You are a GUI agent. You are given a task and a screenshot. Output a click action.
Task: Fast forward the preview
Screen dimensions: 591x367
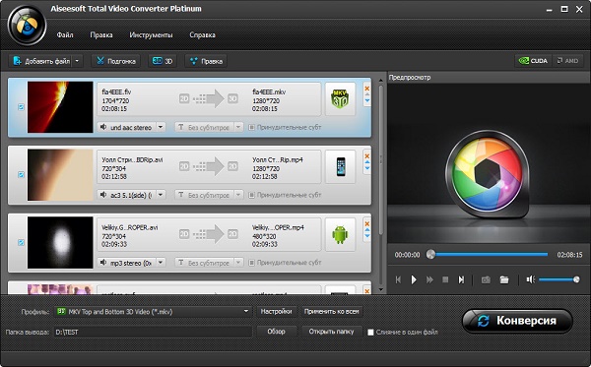click(429, 279)
